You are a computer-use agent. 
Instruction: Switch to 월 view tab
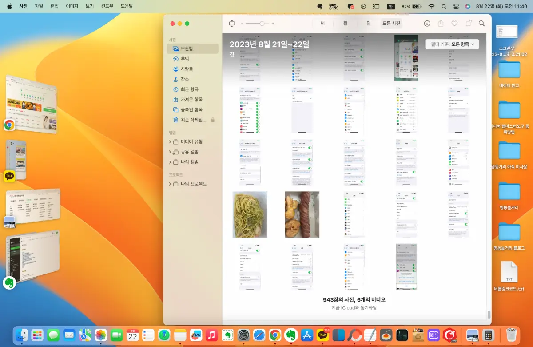coord(345,24)
